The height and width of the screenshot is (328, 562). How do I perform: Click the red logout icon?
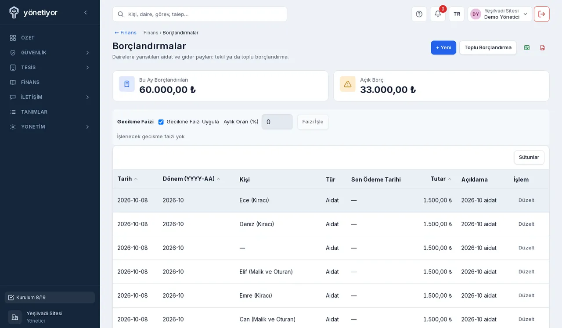pos(541,14)
